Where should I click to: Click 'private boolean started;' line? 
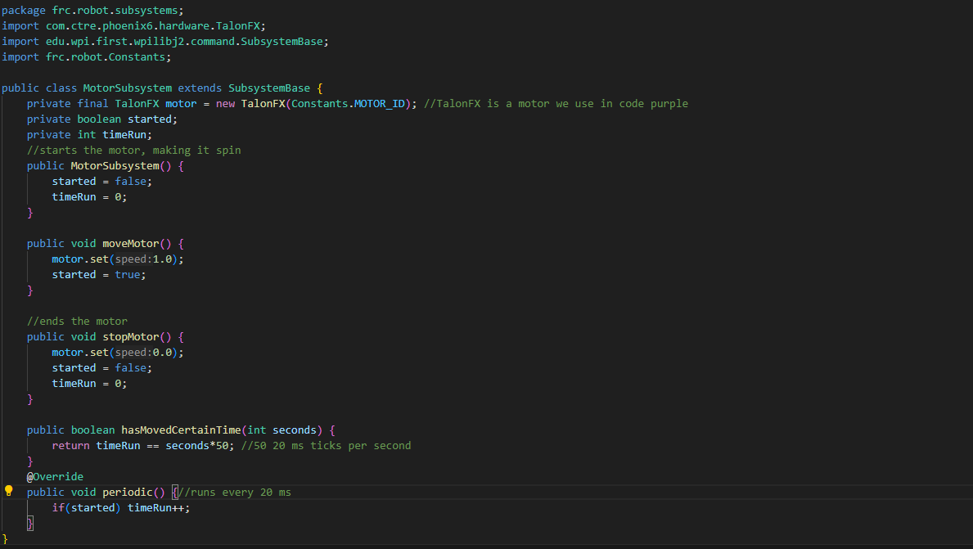click(x=101, y=119)
